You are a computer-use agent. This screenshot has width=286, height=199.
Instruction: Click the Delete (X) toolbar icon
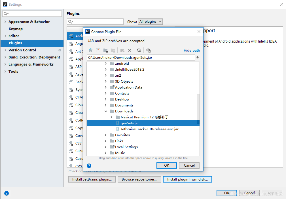click(130, 50)
